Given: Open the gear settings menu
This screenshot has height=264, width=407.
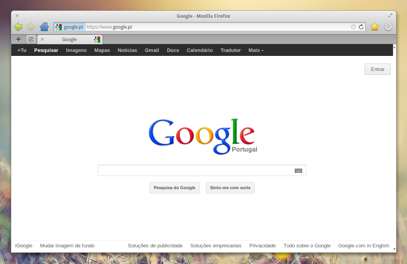Looking at the screenshot, I should 388,27.
